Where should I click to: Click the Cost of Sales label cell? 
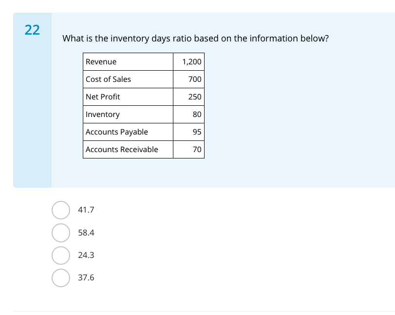pos(128,79)
